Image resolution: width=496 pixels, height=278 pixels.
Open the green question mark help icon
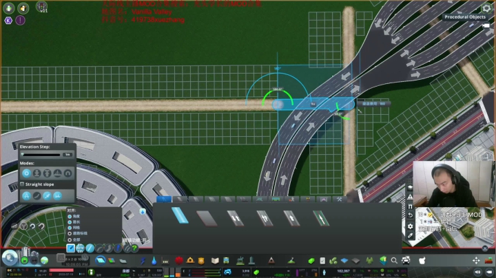134,248
